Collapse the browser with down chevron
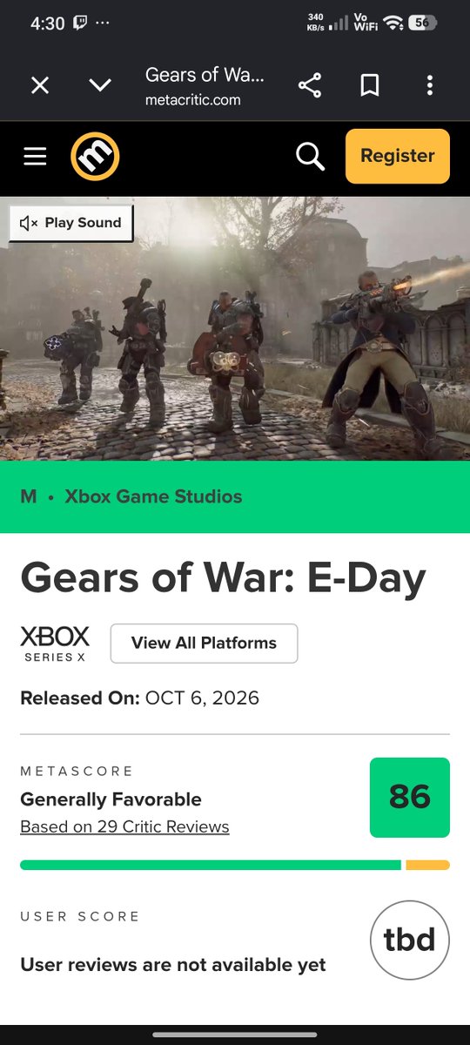 (x=100, y=85)
